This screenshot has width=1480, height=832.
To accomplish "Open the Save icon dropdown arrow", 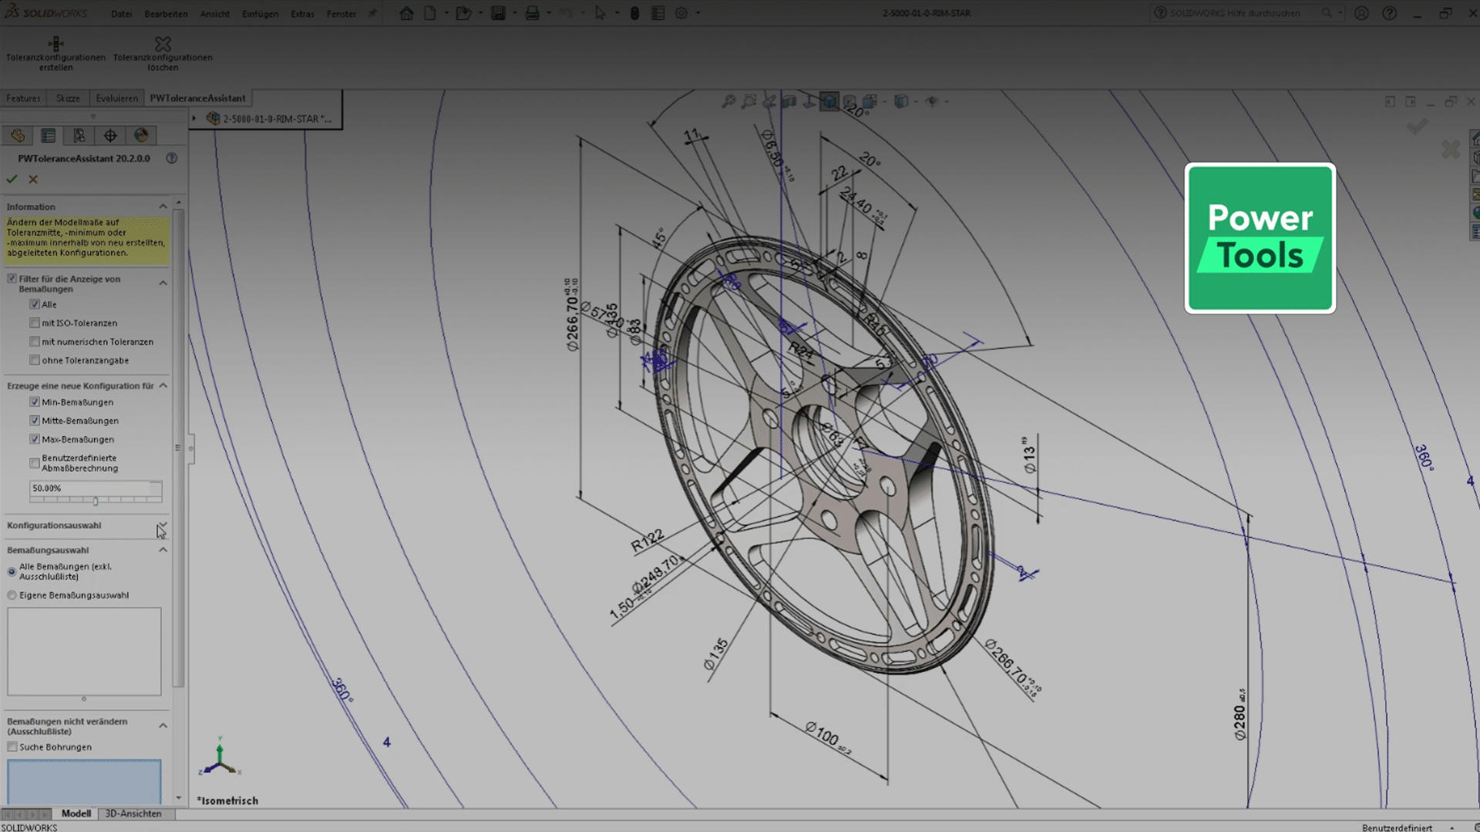I will pos(514,13).
